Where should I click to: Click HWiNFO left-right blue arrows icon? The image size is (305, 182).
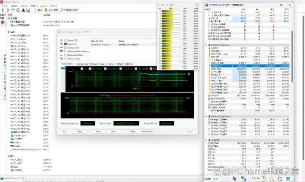tap(208, 179)
